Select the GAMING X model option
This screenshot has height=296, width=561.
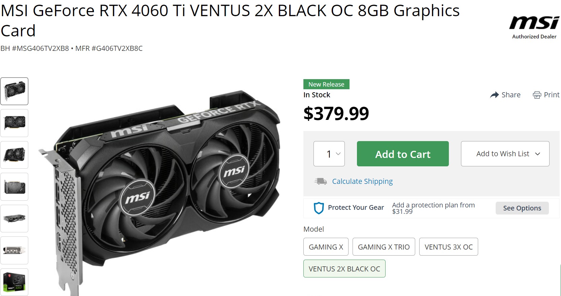tap(326, 247)
